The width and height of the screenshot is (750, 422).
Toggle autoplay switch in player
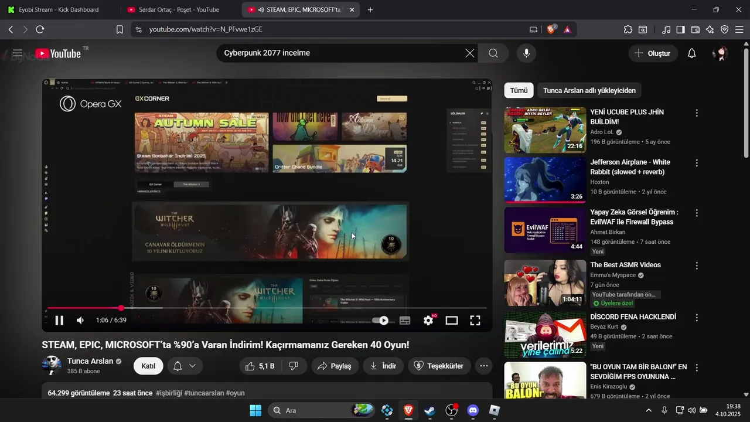pos(380,321)
